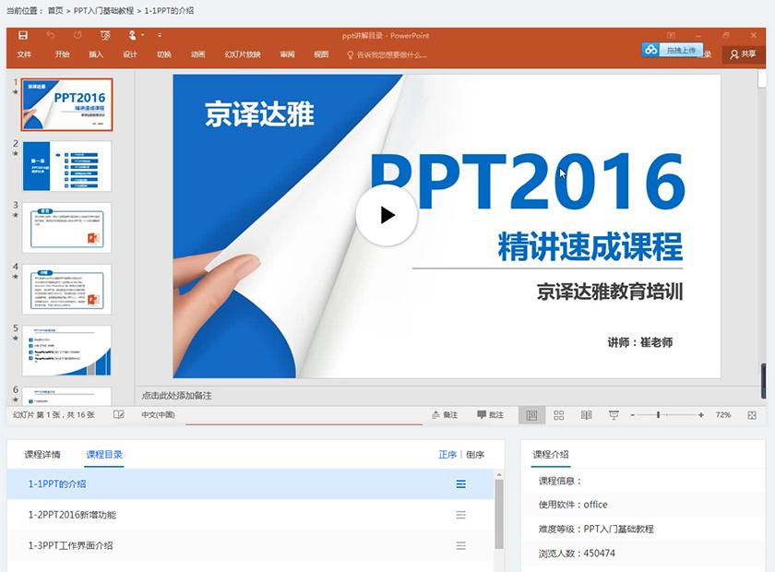Screen dimensions: 775x572
Task: Play the PPT2016 intro video
Action: coord(387,218)
